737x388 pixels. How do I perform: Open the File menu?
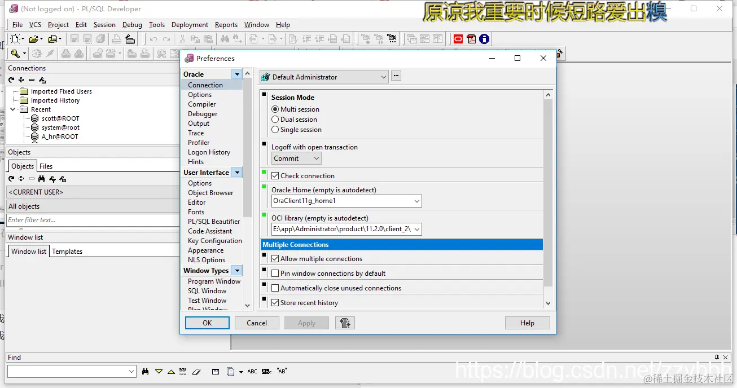pyautogui.click(x=17, y=25)
